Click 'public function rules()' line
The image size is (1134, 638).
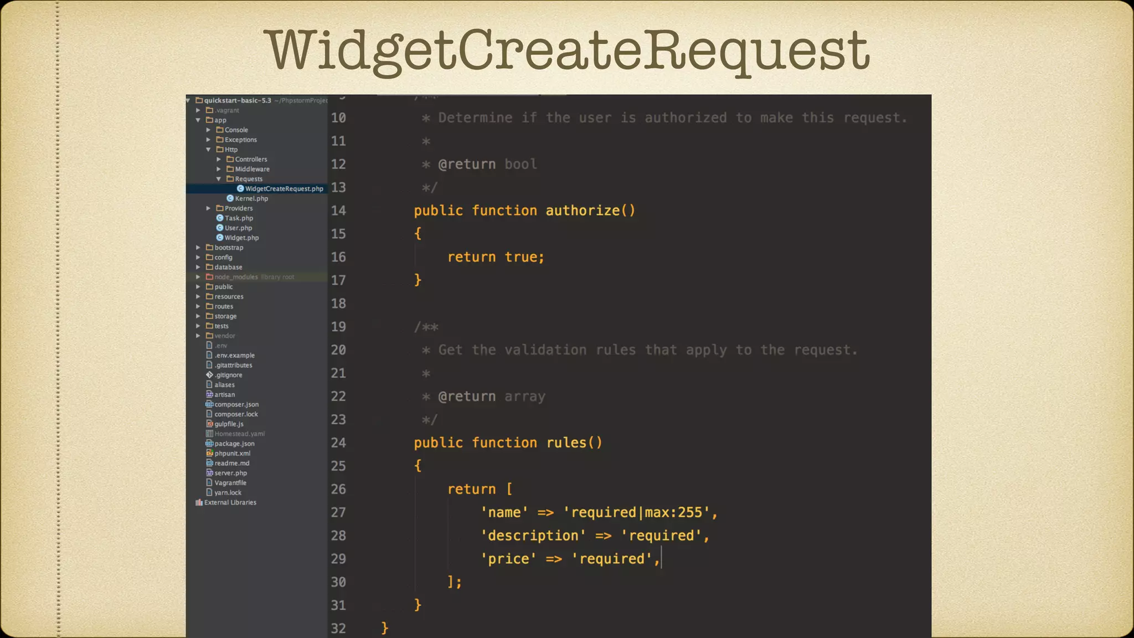pos(508,443)
